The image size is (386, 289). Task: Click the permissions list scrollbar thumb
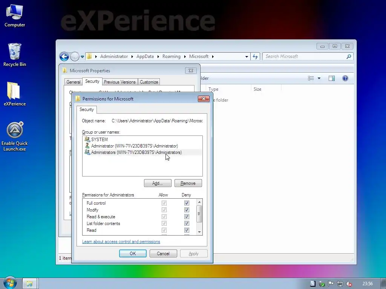(x=199, y=214)
